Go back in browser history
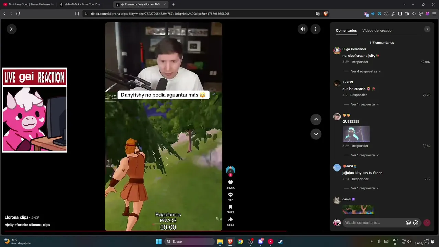 coord(4,14)
